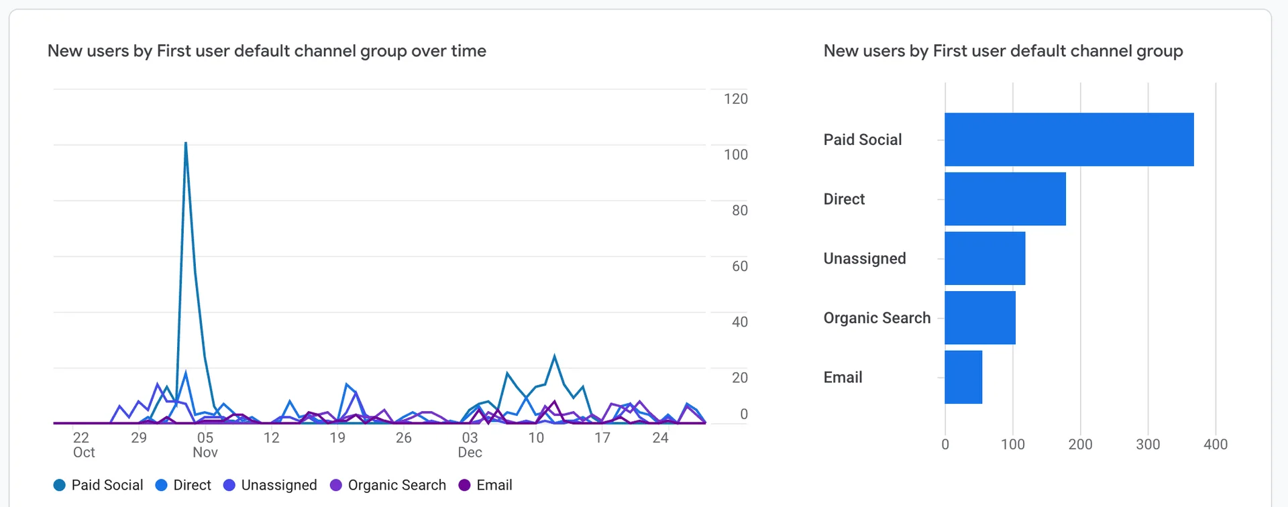Screen dimensions: 1288x507
Task: Select the Unassigned bar in bar chart
Action: 985,258
